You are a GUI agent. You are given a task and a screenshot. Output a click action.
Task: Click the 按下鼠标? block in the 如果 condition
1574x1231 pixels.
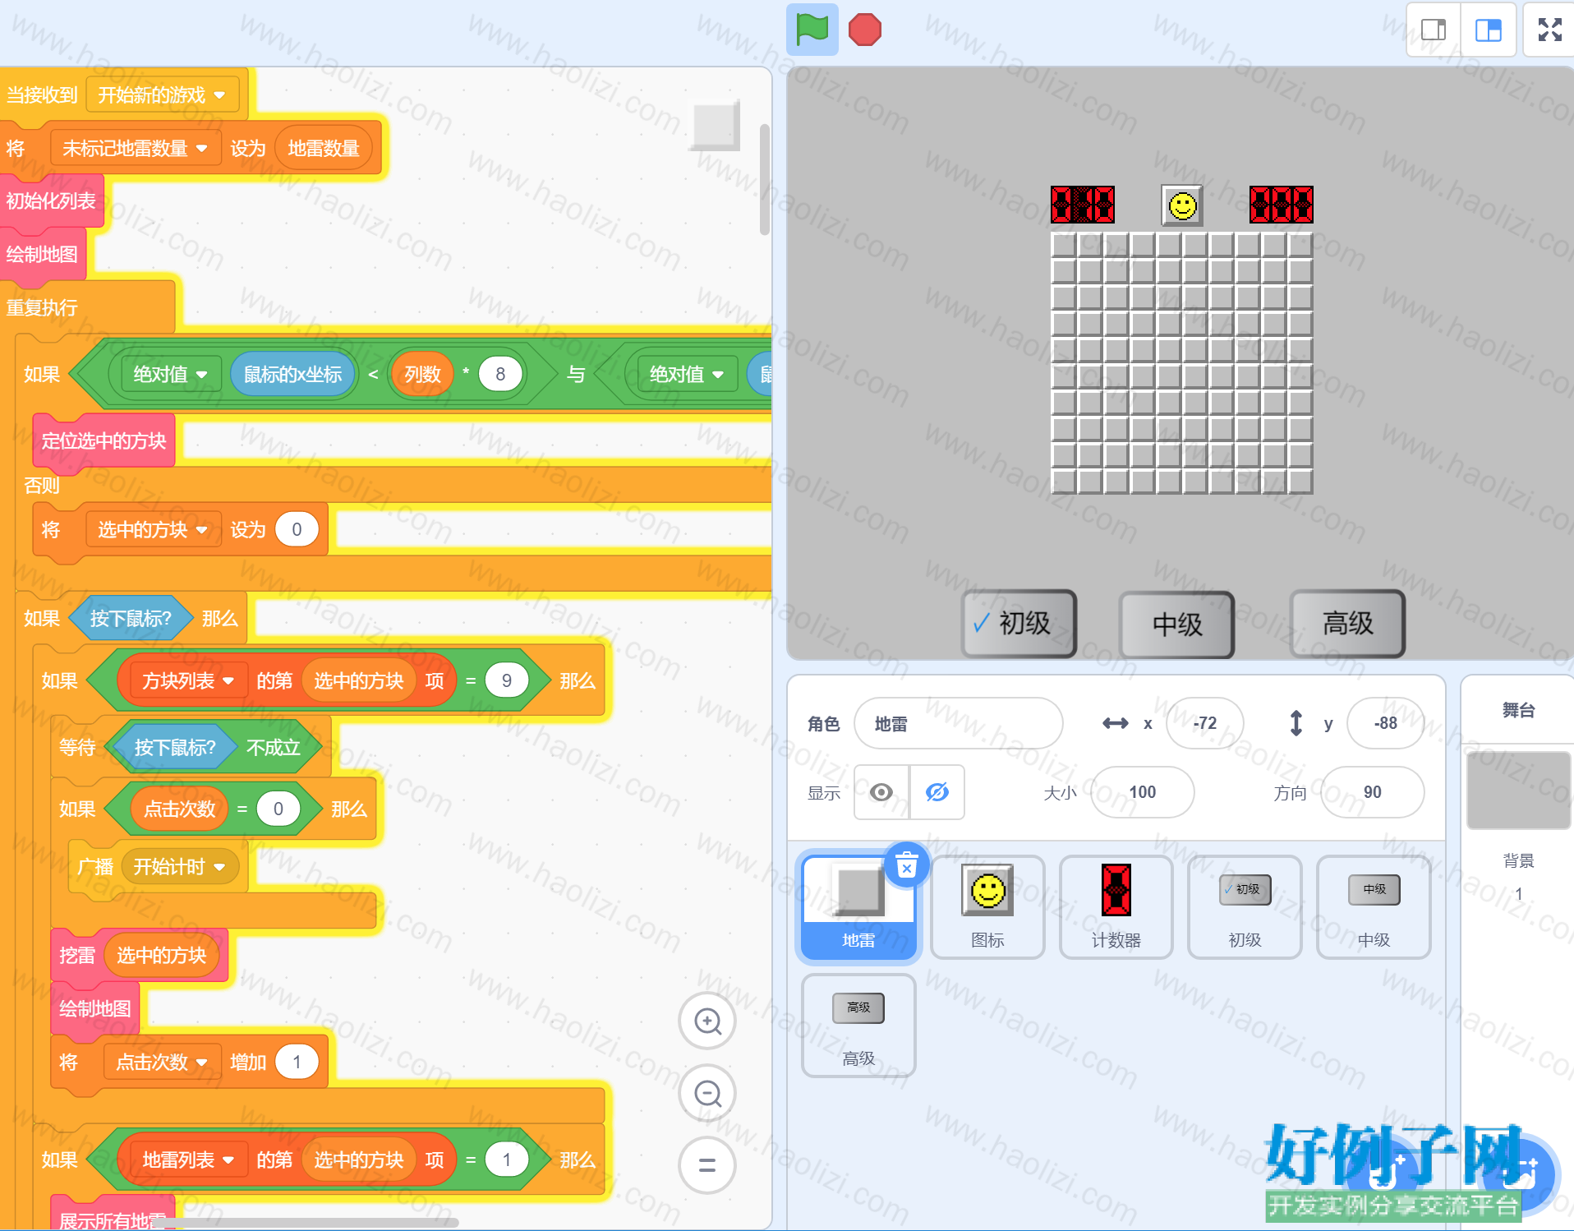pyautogui.click(x=131, y=619)
